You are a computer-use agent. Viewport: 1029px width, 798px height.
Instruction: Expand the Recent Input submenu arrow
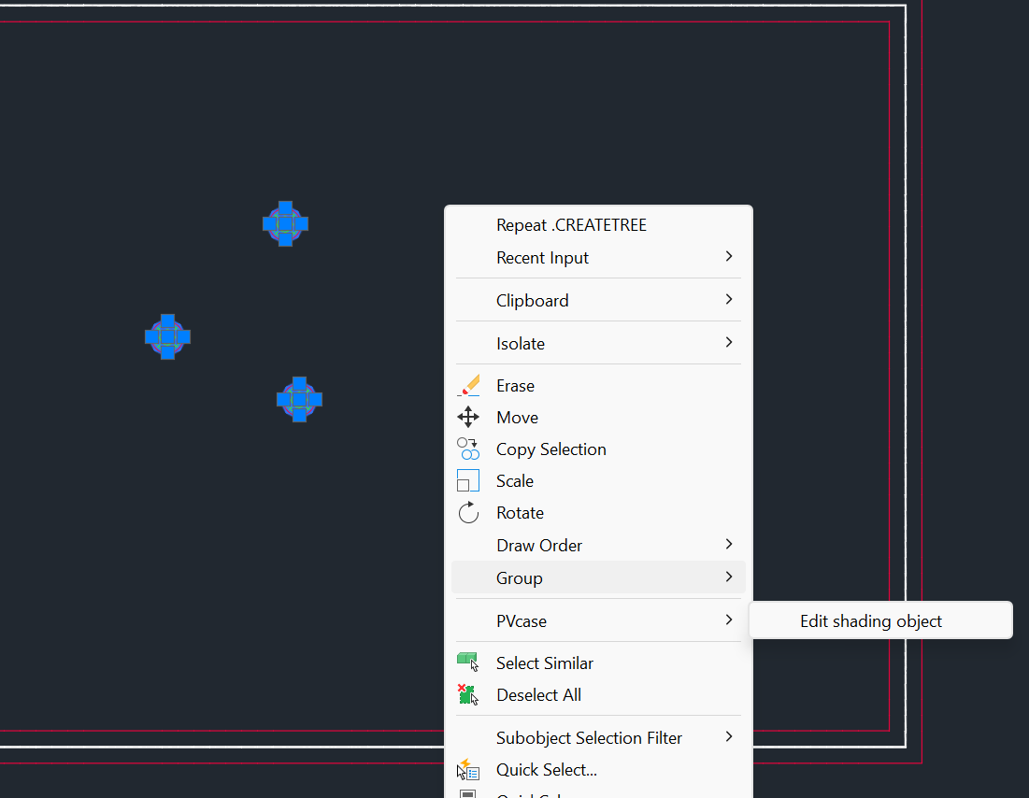click(729, 257)
